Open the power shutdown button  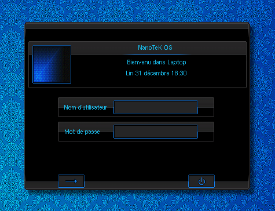pyautogui.click(x=201, y=181)
